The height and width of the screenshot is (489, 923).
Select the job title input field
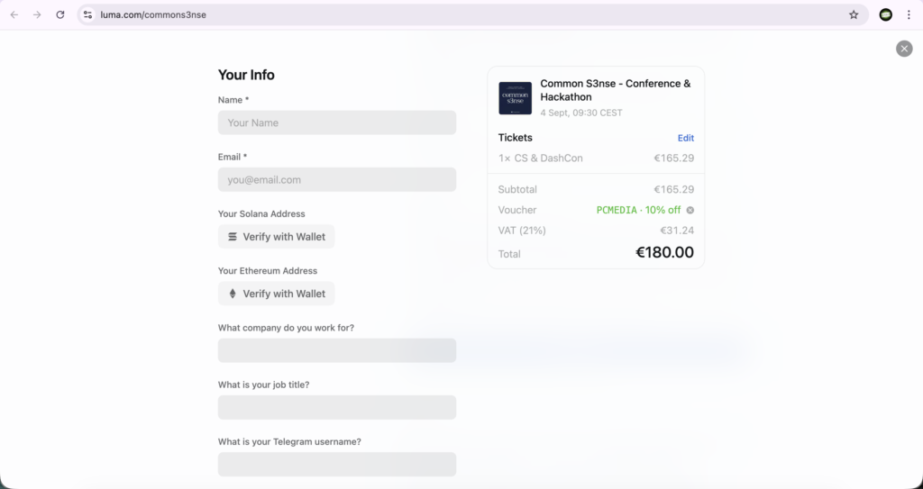(336, 407)
